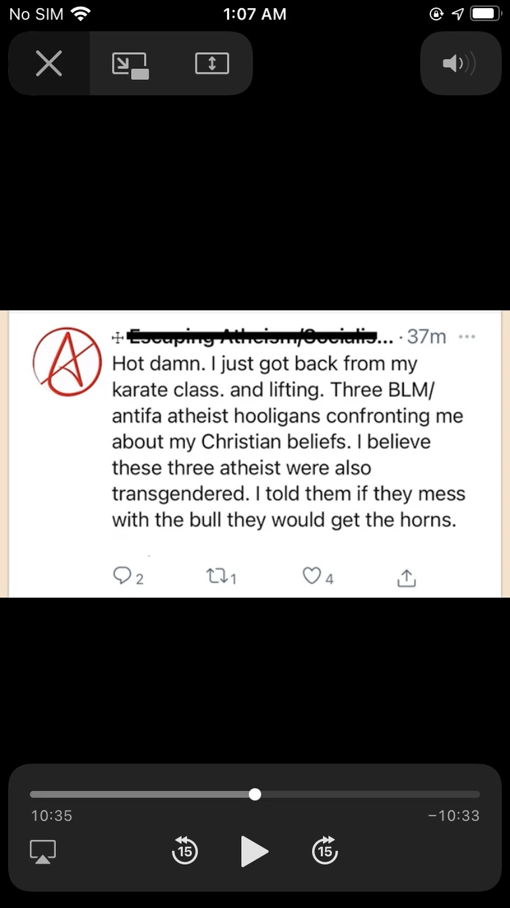Enter picture-in-picture mode
This screenshot has height=908, width=510.
130,64
